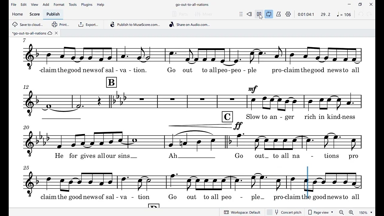The image size is (384, 216).
Task: Restore down the MuseScore window
Action: (x=360, y=4)
